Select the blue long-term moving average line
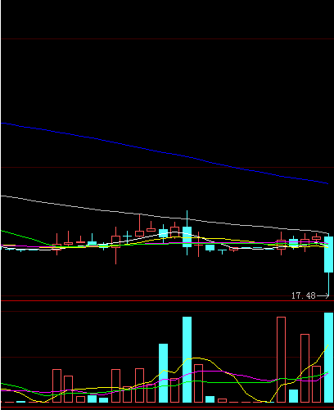Image resolution: width=334 pixels, height=410 pixels. coord(164,152)
